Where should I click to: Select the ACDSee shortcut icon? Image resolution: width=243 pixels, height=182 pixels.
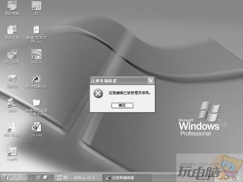click(36, 57)
